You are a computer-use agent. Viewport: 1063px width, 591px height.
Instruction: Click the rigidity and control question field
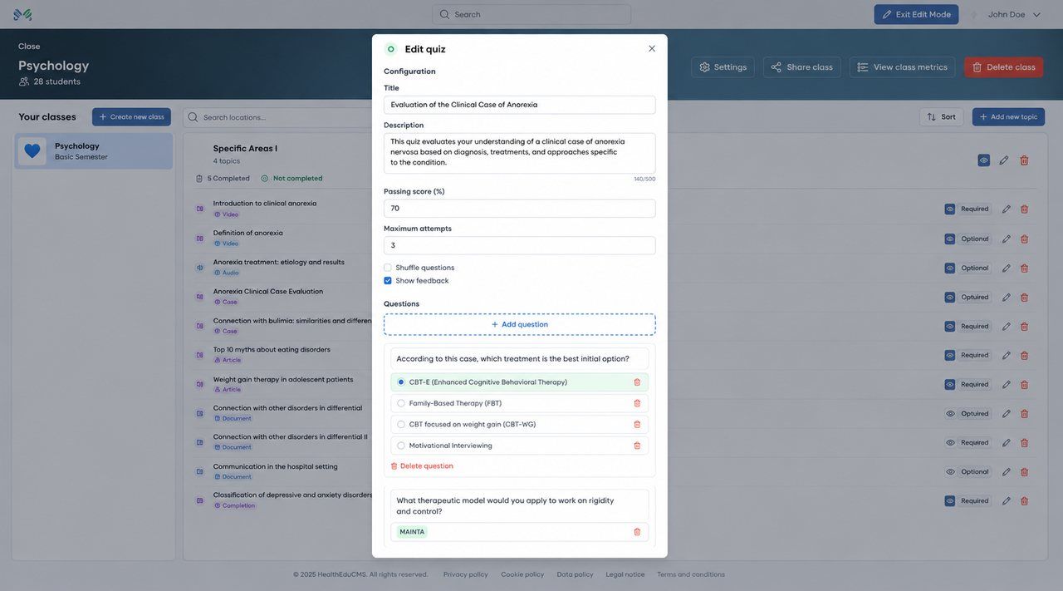tap(520, 506)
